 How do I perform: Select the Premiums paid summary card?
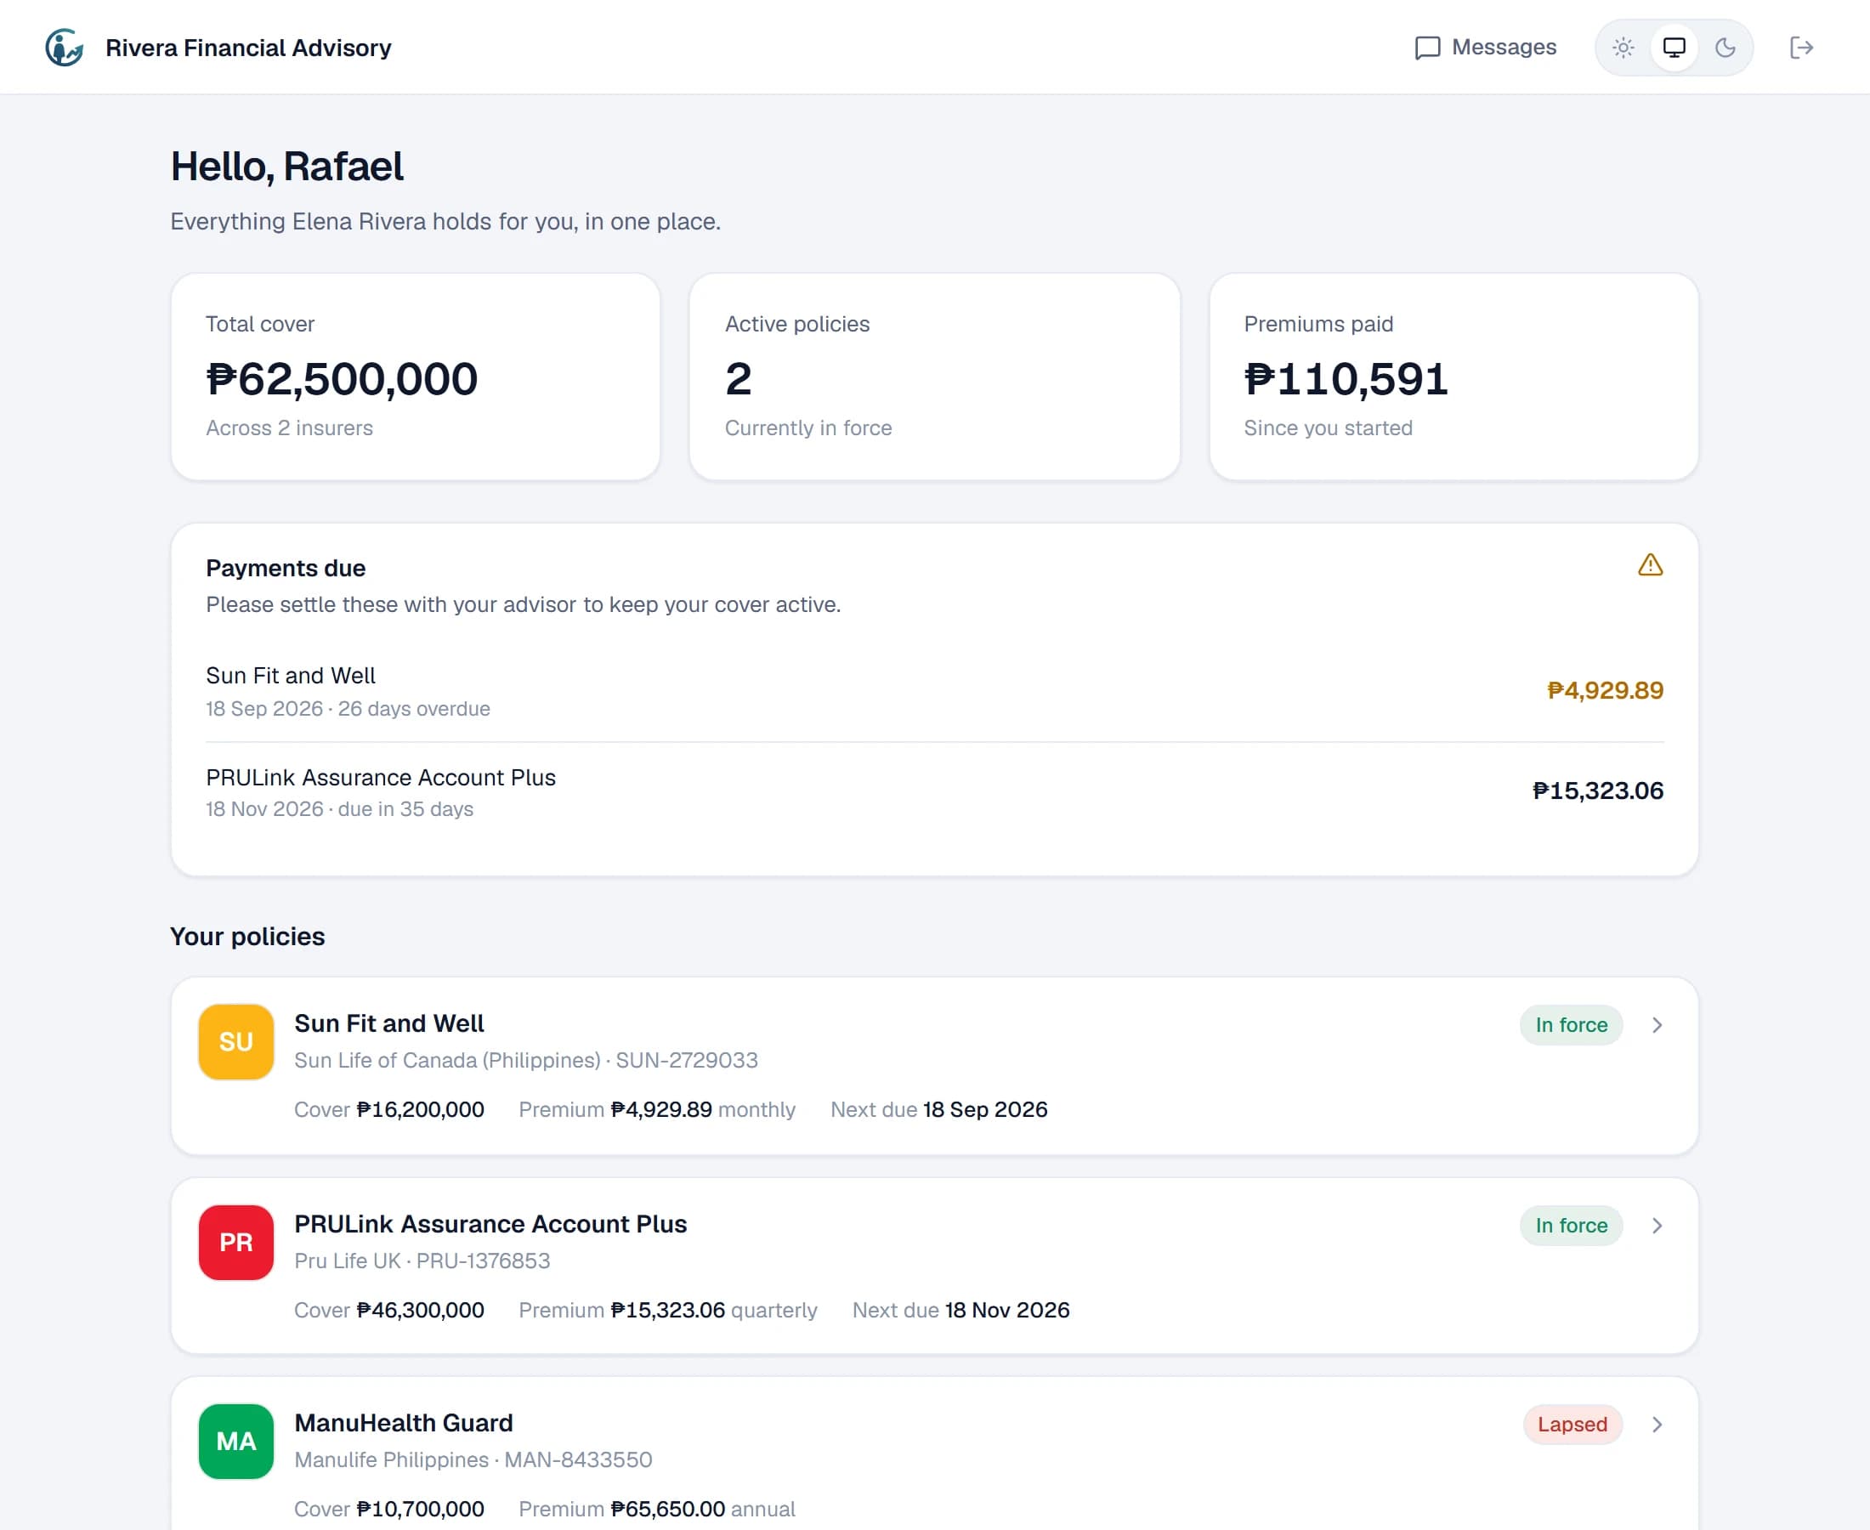coord(1453,377)
